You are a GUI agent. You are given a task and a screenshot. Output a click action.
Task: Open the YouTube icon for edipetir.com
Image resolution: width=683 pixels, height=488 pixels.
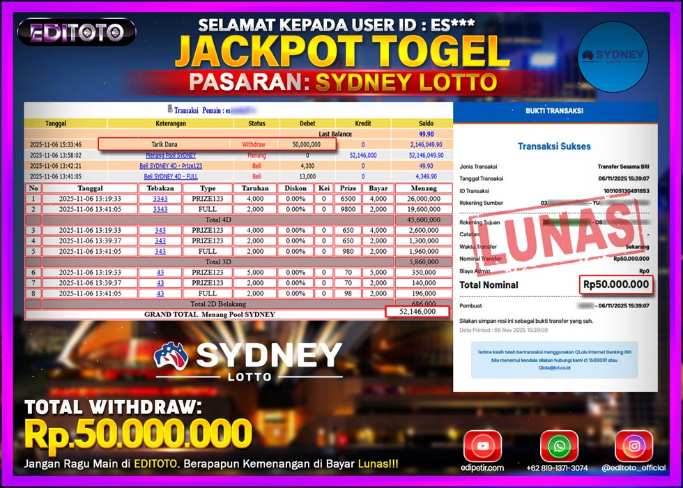(484, 445)
